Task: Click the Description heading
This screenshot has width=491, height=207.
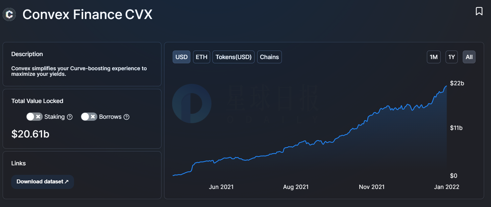Action: [x=27, y=54]
